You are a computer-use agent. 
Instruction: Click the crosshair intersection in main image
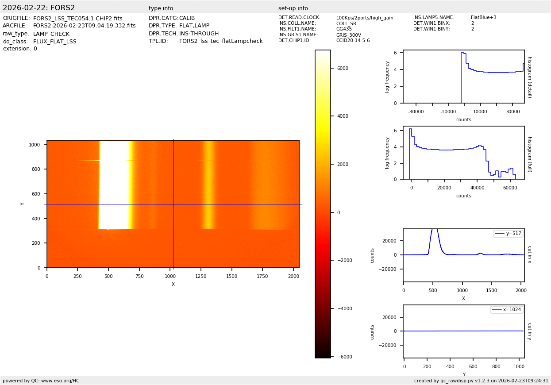(173, 204)
